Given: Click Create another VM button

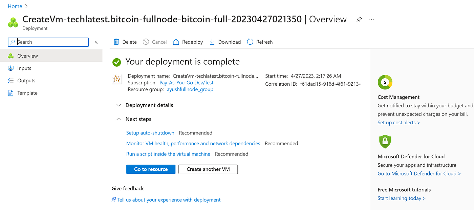Looking at the screenshot, I should coord(208,169).
